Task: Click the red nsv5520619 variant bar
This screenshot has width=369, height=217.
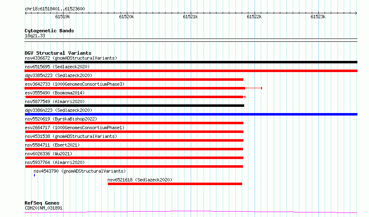Action: click(134, 123)
